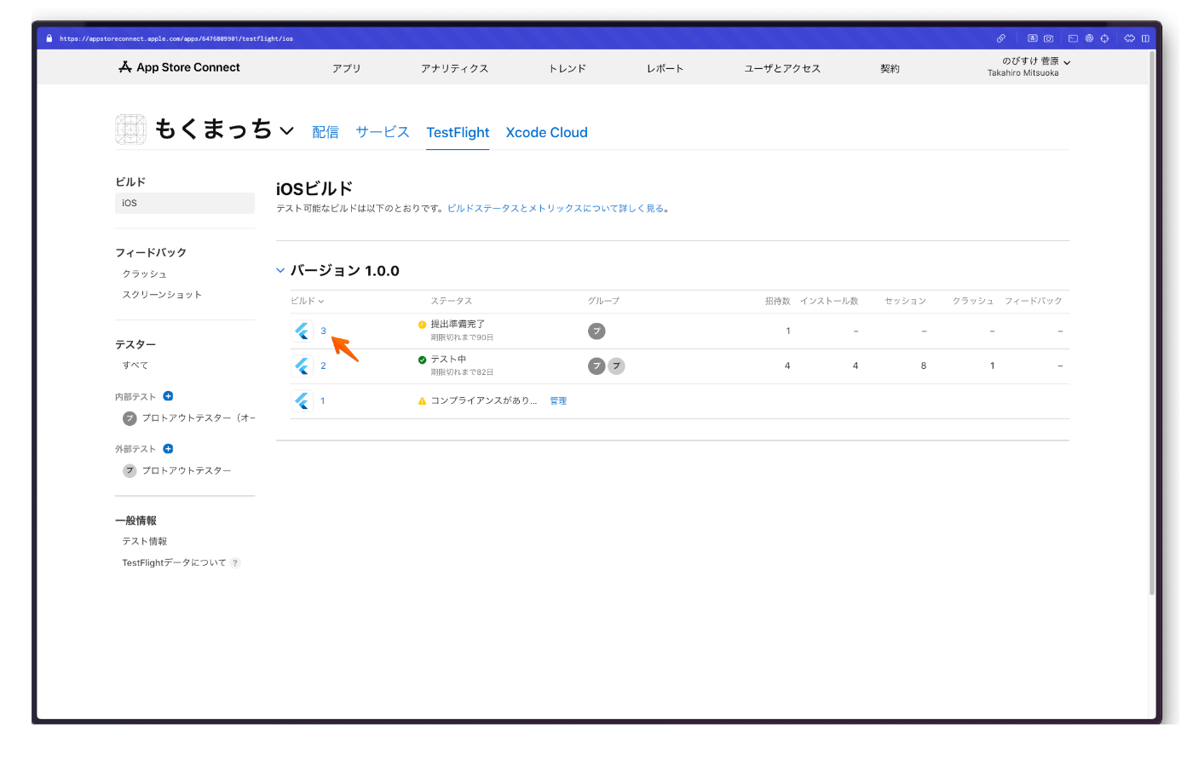The image size is (1193, 766).
Task: Click the light gray group badge in build 2 row
Action: tap(616, 366)
